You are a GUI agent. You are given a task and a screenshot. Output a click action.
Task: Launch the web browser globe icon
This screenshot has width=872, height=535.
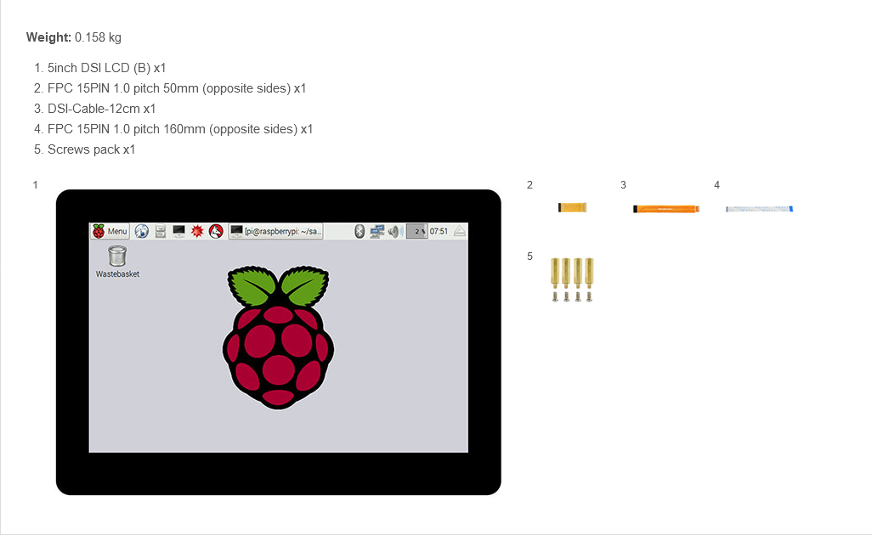click(x=142, y=231)
